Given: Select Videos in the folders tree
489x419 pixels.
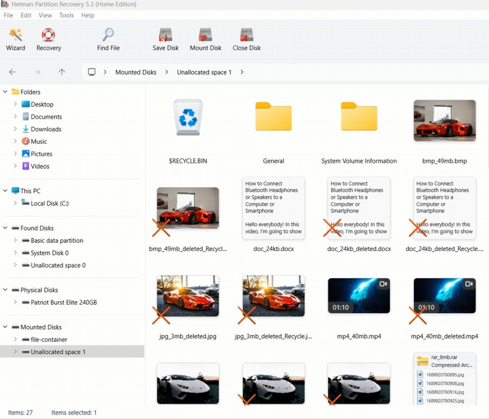Looking at the screenshot, I should [40, 167].
